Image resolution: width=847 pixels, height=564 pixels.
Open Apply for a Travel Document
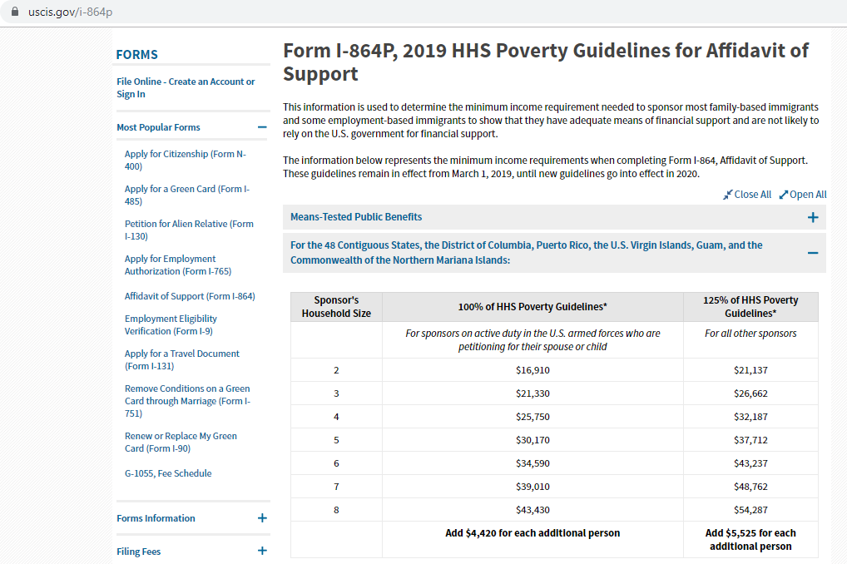[x=182, y=360]
